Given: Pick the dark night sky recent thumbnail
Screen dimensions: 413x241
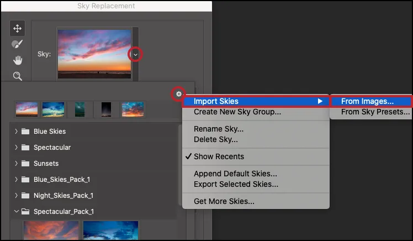Looking at the screenshot, I should 106,109.
